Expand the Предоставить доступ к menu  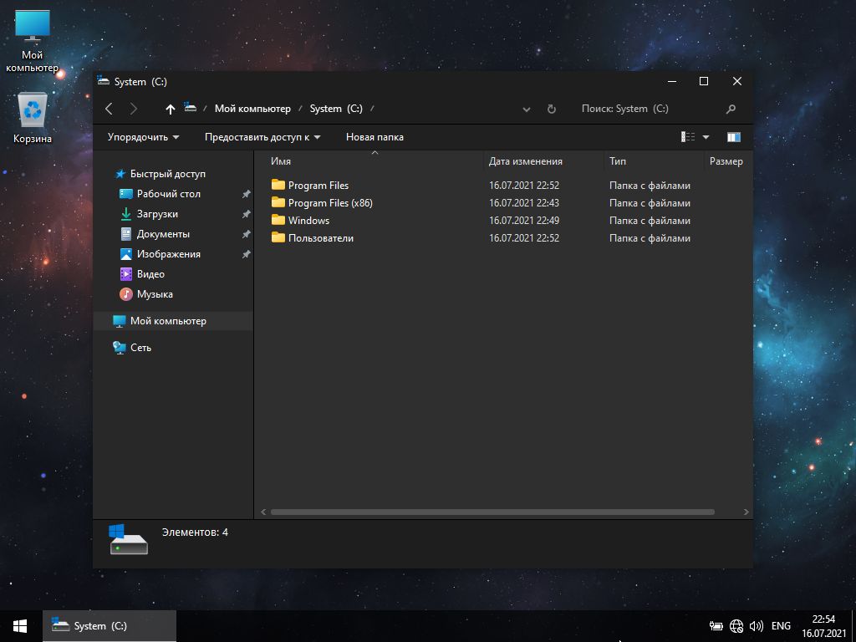click(262, 137)
